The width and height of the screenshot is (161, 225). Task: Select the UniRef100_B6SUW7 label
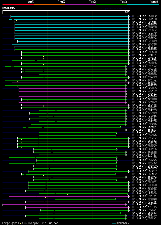point(144,83)
